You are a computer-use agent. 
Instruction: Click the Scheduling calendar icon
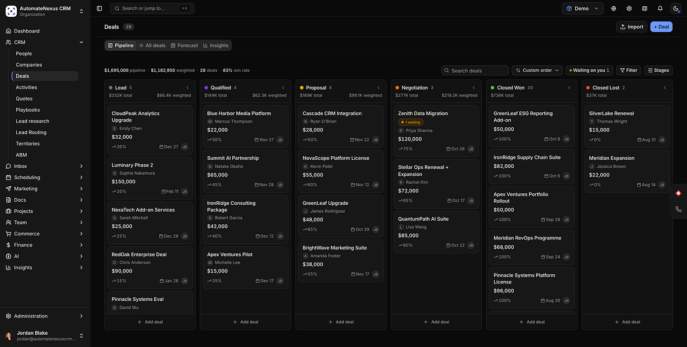click(8, 177)
